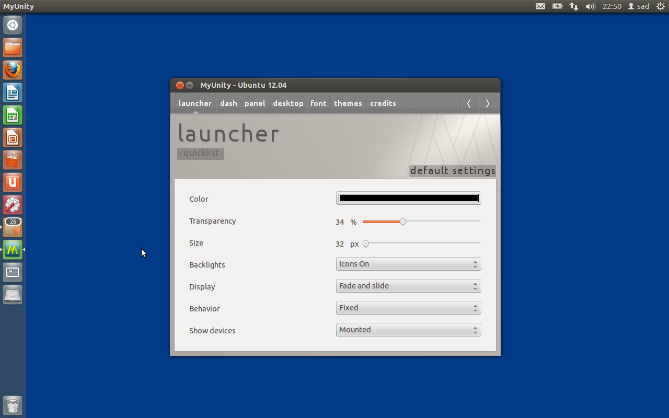
Task: Close the MyUnity window
Action: [x=180, y=85]
